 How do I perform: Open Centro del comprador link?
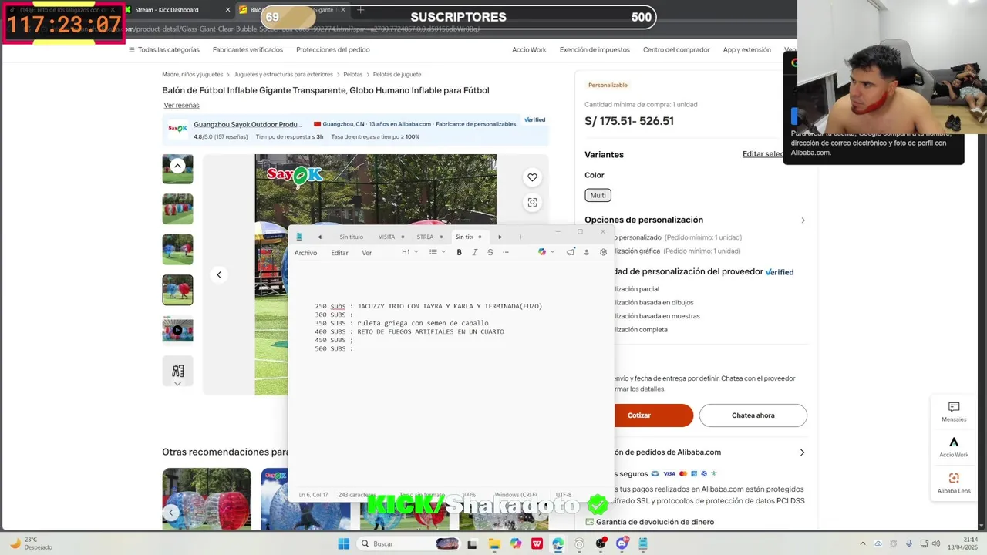676,49
